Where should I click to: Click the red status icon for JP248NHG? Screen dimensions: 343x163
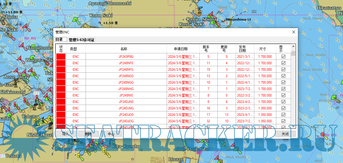(x=61, y=89)
